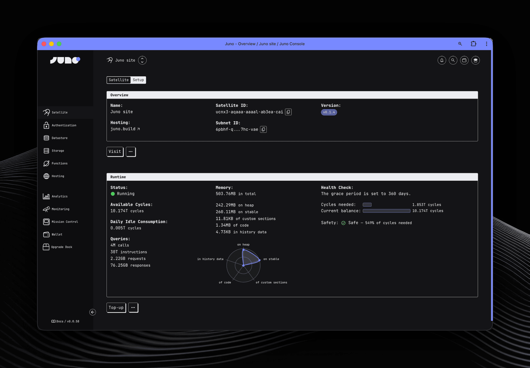Click the memory radar chart
Image resolution: width=530 pixels, height=368 pixels.
243,265
